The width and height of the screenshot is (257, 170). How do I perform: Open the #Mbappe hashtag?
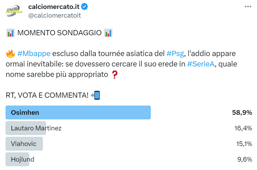pos(34,53)
